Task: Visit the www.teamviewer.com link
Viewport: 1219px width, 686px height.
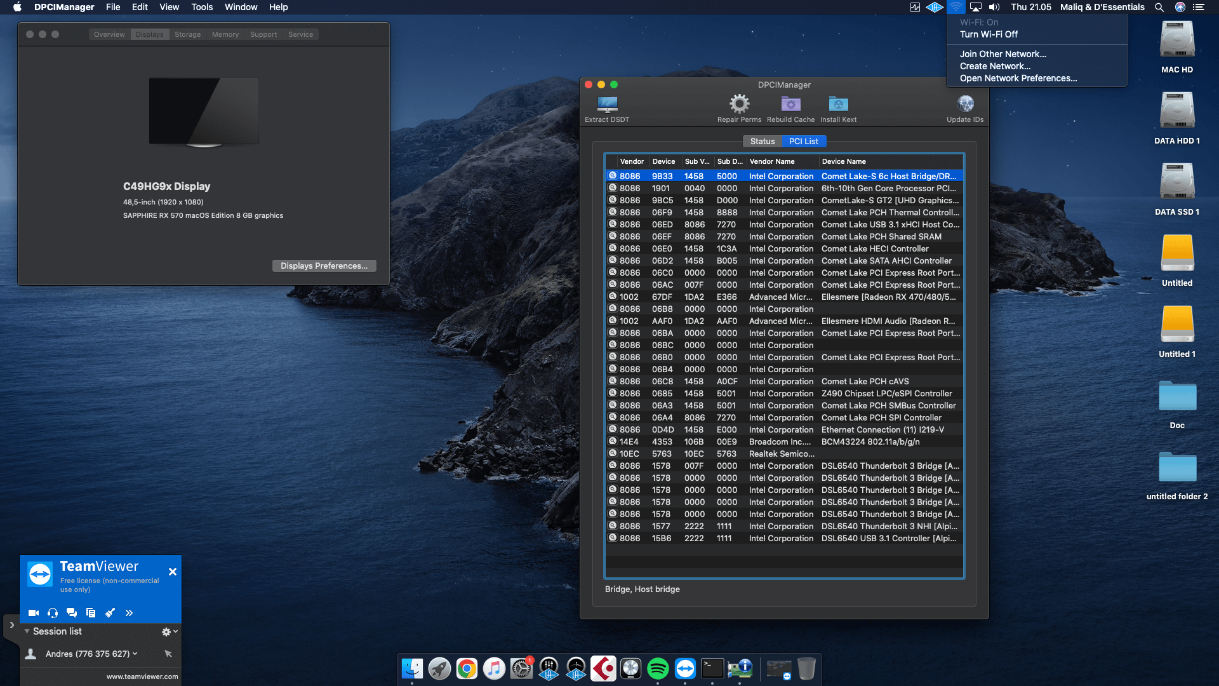Action: [x=142, y=676]
